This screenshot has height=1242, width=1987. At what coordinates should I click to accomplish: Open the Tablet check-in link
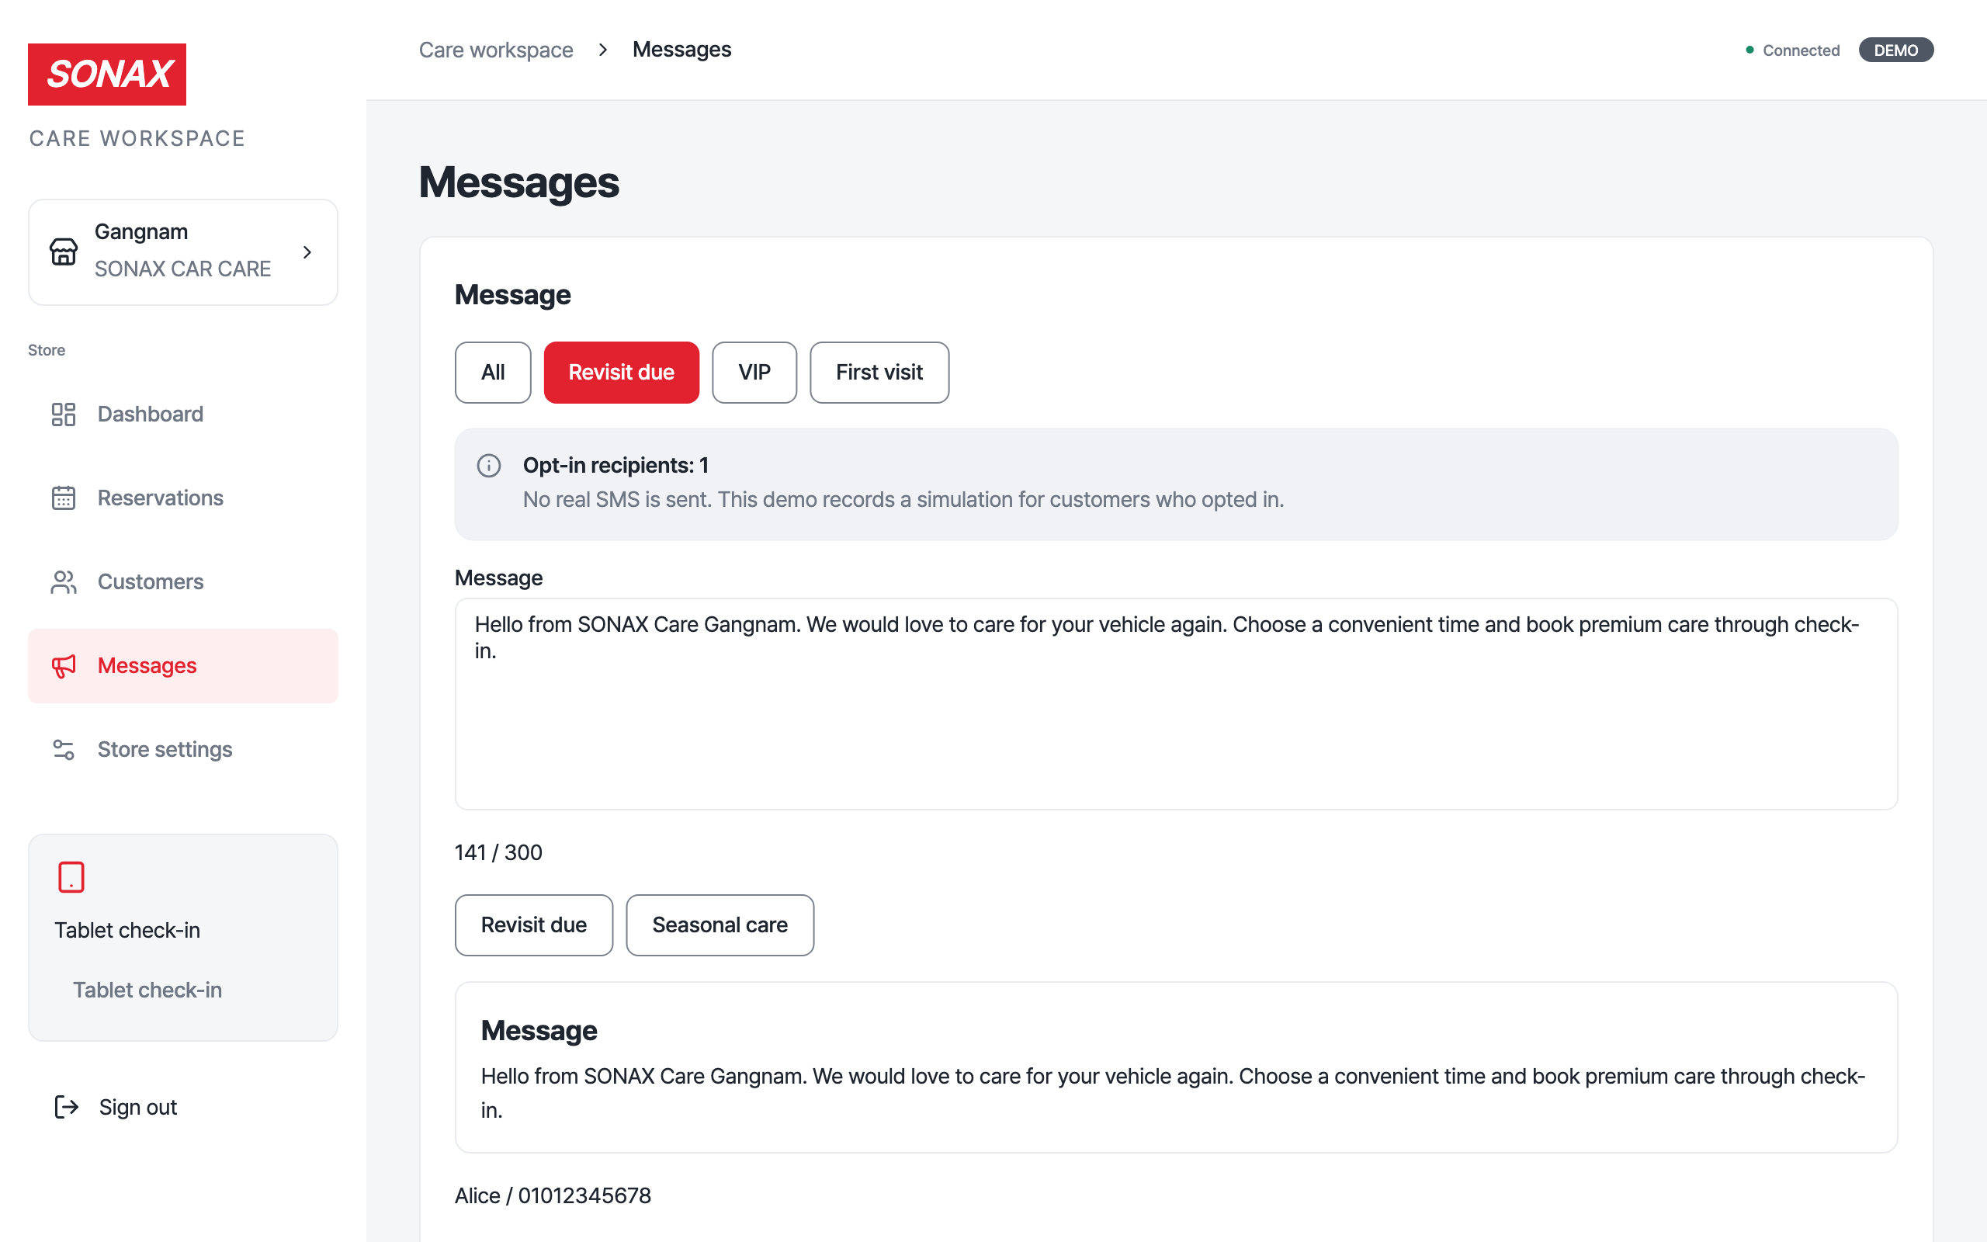147,990
